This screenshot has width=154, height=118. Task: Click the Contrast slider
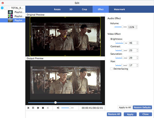121,50
